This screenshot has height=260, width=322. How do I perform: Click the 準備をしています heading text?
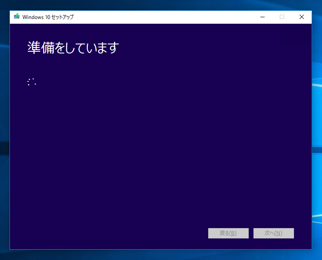click(x=73, y=47)
